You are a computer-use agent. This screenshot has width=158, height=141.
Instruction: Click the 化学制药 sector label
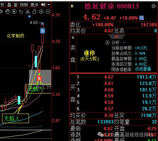point(15,36)
